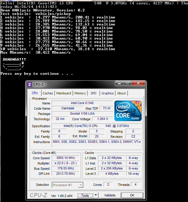
Task: Click the Validate button
Action: [110, 195]
